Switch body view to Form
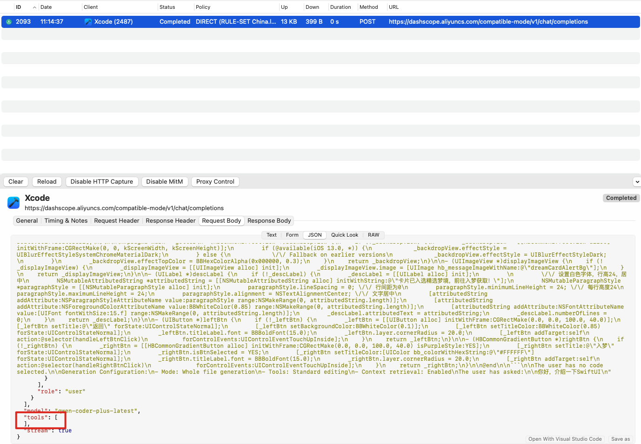This screenshot has height=444, width=641. [x=292, y=235]
